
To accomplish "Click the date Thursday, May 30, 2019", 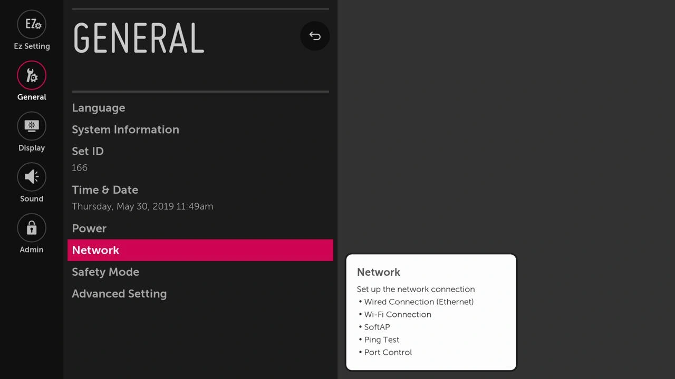I will (123, 206).
